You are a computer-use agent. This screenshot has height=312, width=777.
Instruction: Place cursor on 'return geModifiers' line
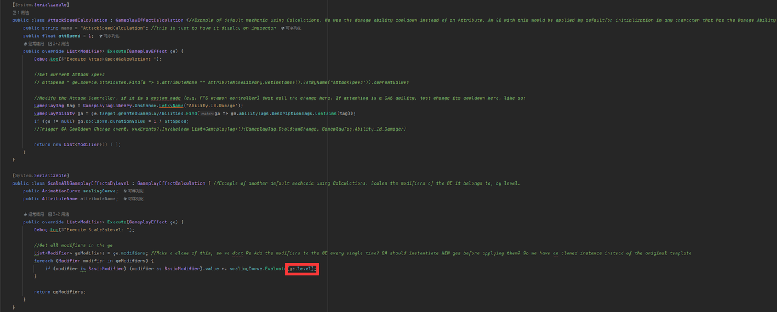pos(59,292)
